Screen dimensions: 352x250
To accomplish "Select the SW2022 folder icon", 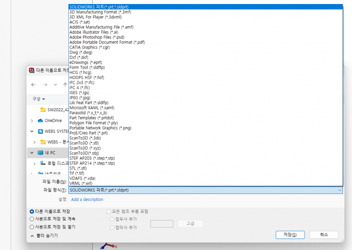I will point(43,110).
